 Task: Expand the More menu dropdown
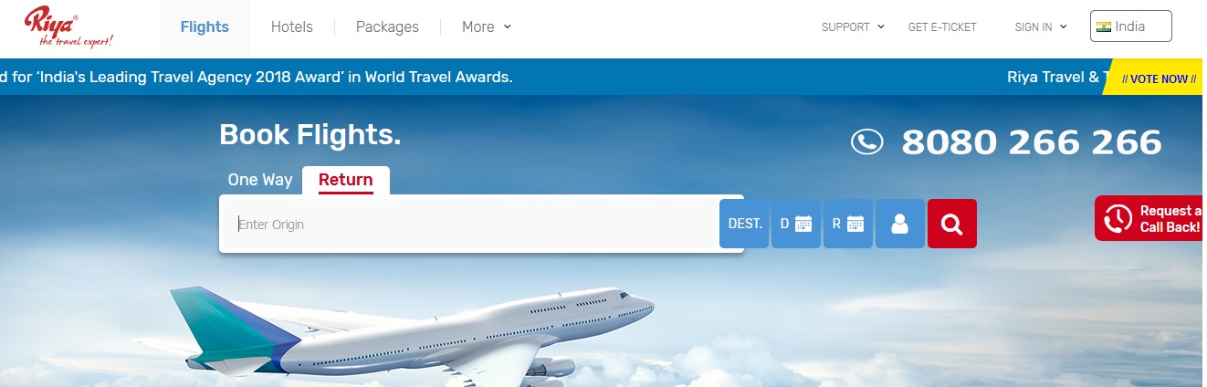tap(487, 27)
